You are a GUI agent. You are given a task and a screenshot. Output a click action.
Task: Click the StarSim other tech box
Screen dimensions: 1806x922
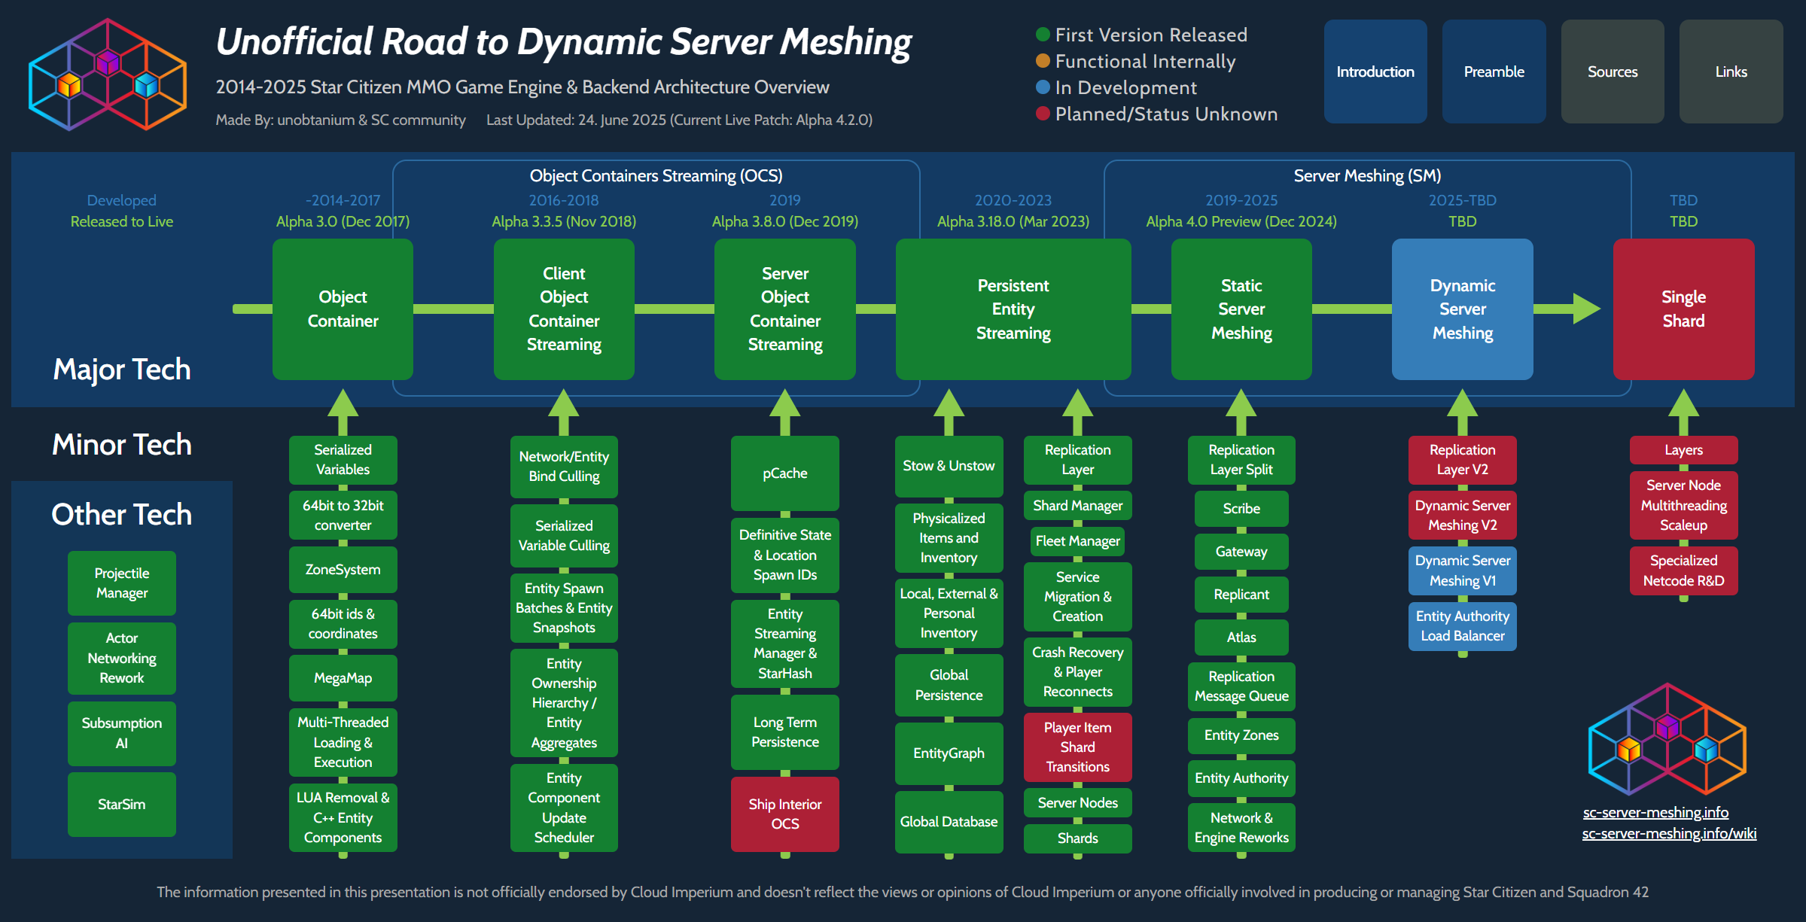click(121, 804)
